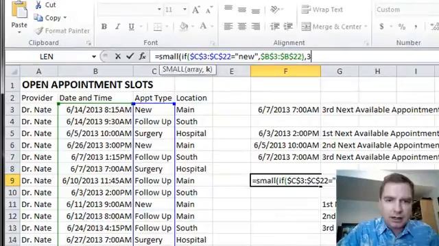Open the Borders dropdown arrow

pyautogui.click(x=167, y=27)
